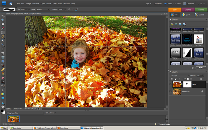
Task: Select the Straighten tool
Action: click(3, 61)
